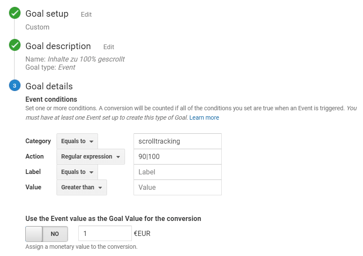Click Edit next to Goal setup
363x256 pixels.
(86, 15)
